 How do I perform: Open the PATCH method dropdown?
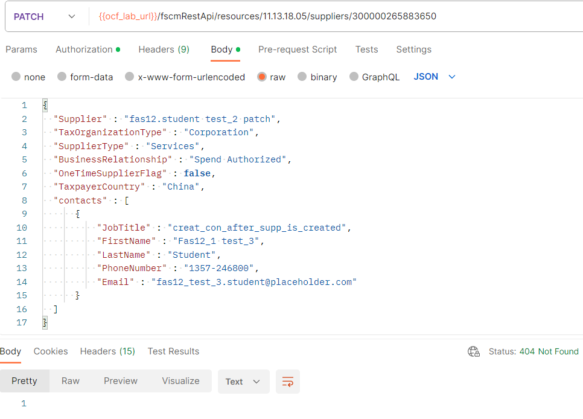pos(45,17)
